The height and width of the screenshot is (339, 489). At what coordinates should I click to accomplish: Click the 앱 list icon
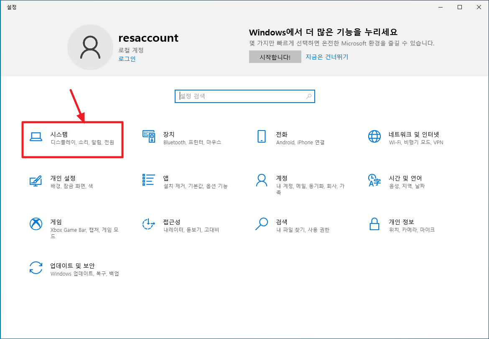click(149, 180)
